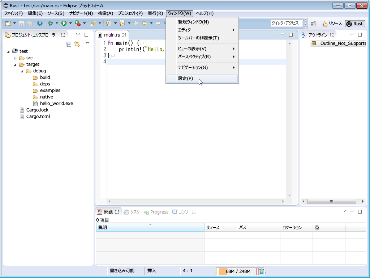Maximize the Project Explorer panel
Image resolution: width=370 pixels, height=278 pixels.
point(86,35)
